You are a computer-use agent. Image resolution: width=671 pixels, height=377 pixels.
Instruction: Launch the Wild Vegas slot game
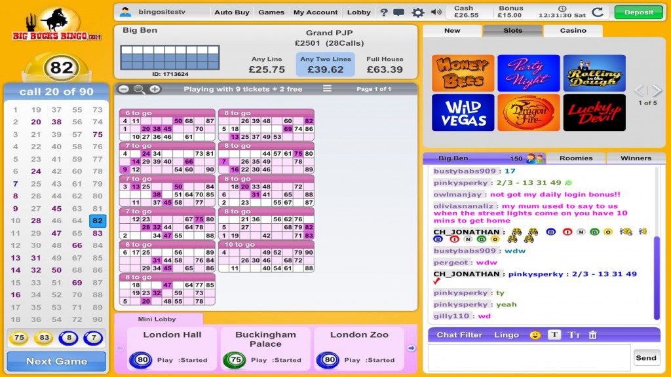pyautogui.click(x=463, y=113)
